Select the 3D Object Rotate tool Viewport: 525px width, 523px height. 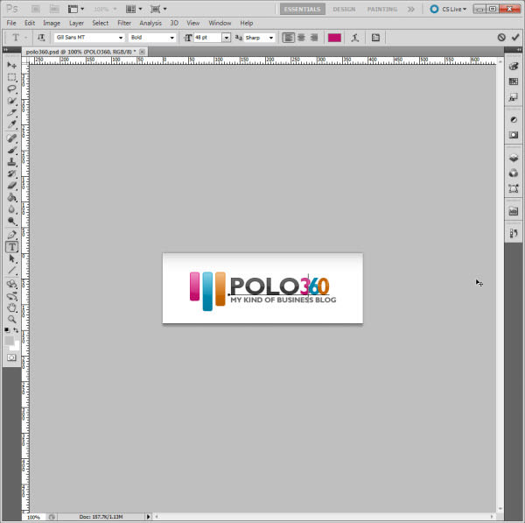(x=11, y=284)
